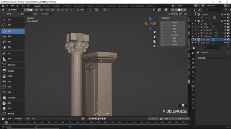Collapse the Collection tree in outliner
Viewport: 231px width, 129px height.
(196, 14)
